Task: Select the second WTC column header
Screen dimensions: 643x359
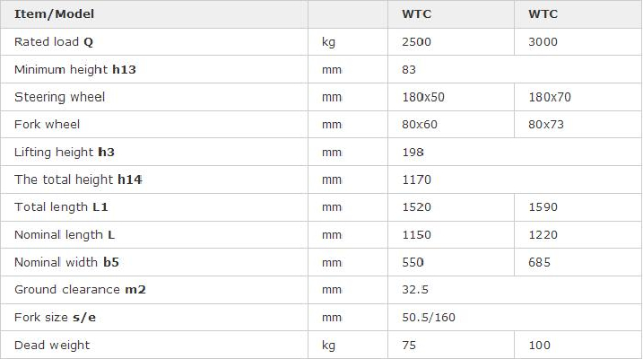Action: [x=543, y=14]
